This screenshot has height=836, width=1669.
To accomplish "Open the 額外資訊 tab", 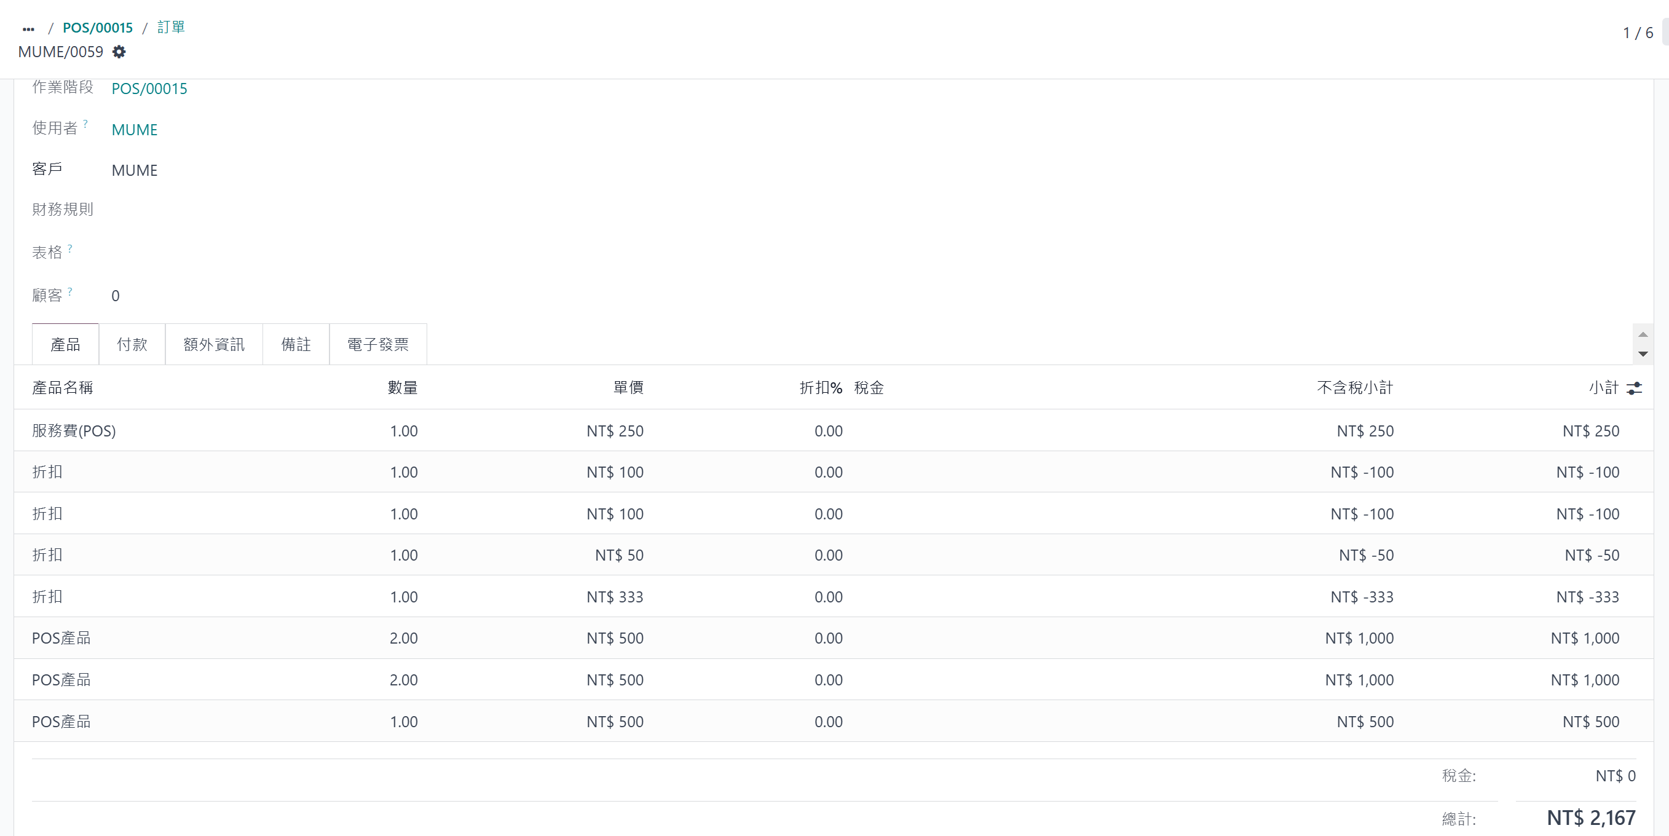I will coord(214,344).
